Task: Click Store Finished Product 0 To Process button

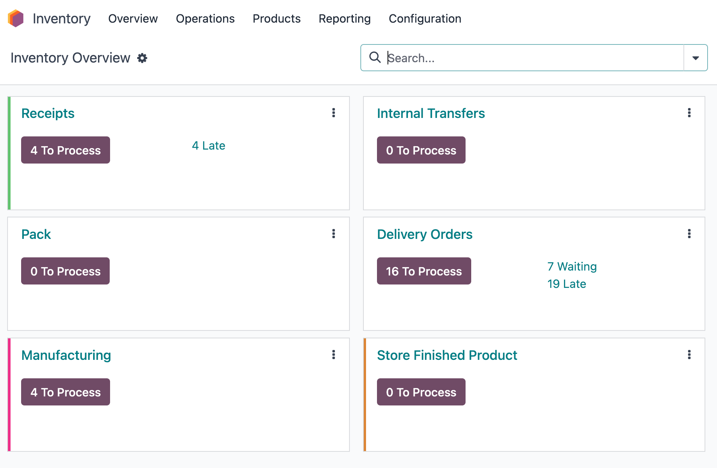Action: 421,392
